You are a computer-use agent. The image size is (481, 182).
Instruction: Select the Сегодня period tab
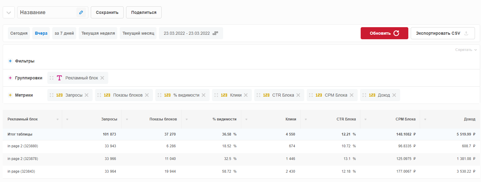(x=19, y=33)
